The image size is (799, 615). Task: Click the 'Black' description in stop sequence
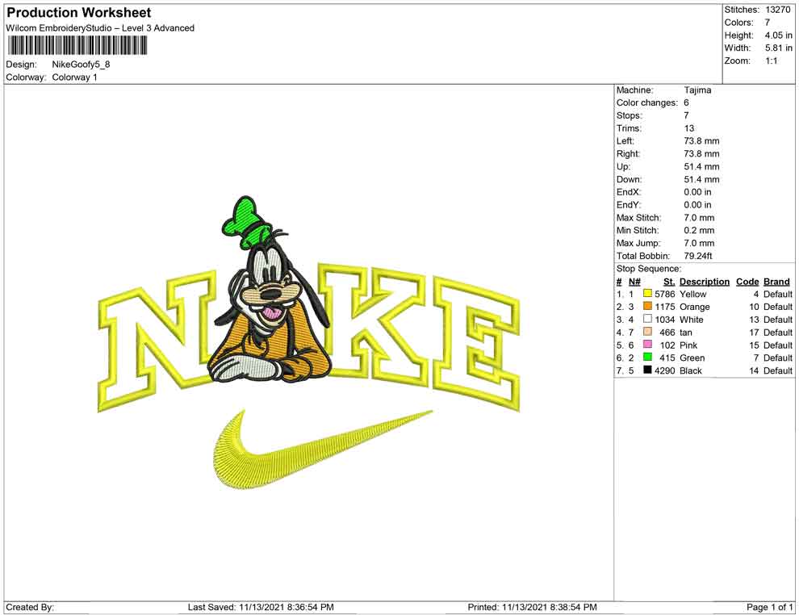coord(691,370)
